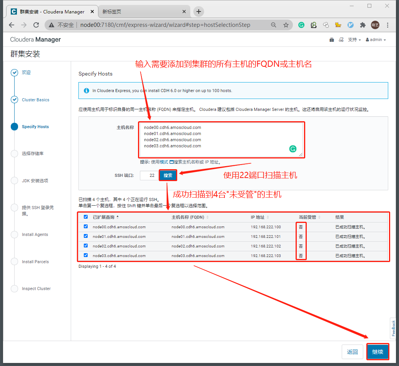Select the Inspect Cluster wizard step

click(x=36, y=289)
